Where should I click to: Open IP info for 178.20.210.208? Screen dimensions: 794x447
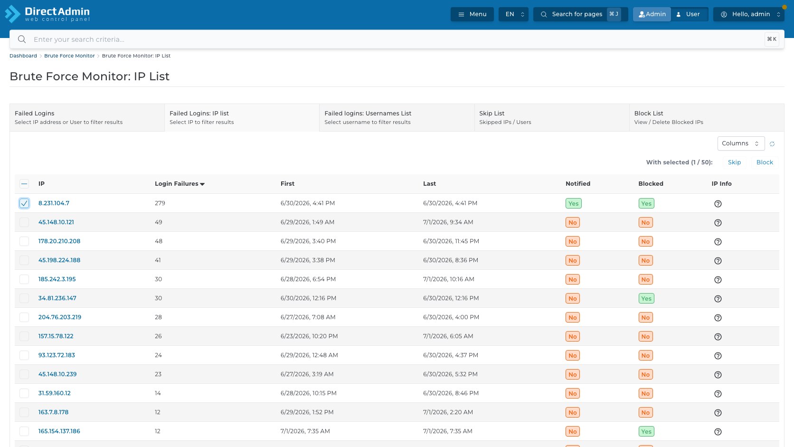coord(718,242)
